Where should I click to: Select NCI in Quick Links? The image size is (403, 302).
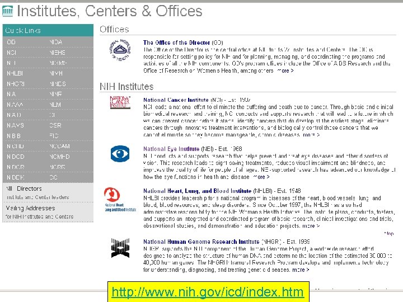(x=12, y=53)
